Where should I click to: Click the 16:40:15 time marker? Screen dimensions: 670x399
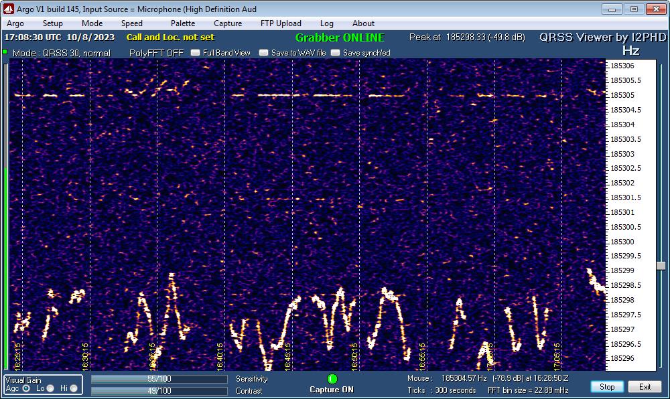(x=220, y=356)
